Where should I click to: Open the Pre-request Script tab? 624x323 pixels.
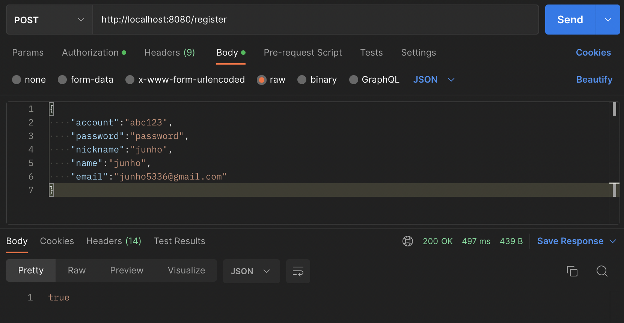303,53
